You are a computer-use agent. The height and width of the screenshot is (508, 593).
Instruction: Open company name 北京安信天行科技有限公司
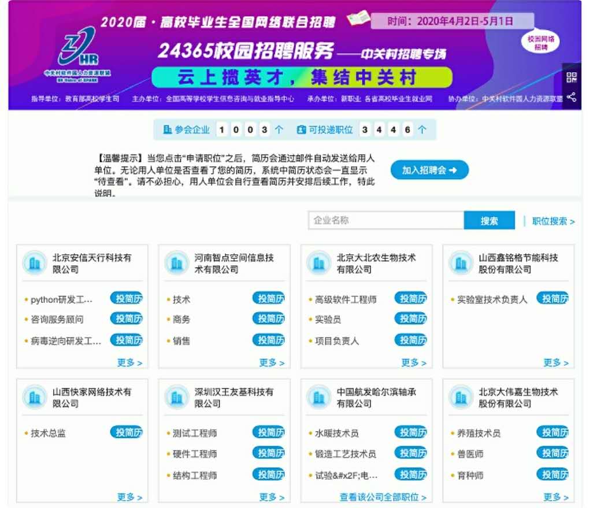[x=92, y=264]
